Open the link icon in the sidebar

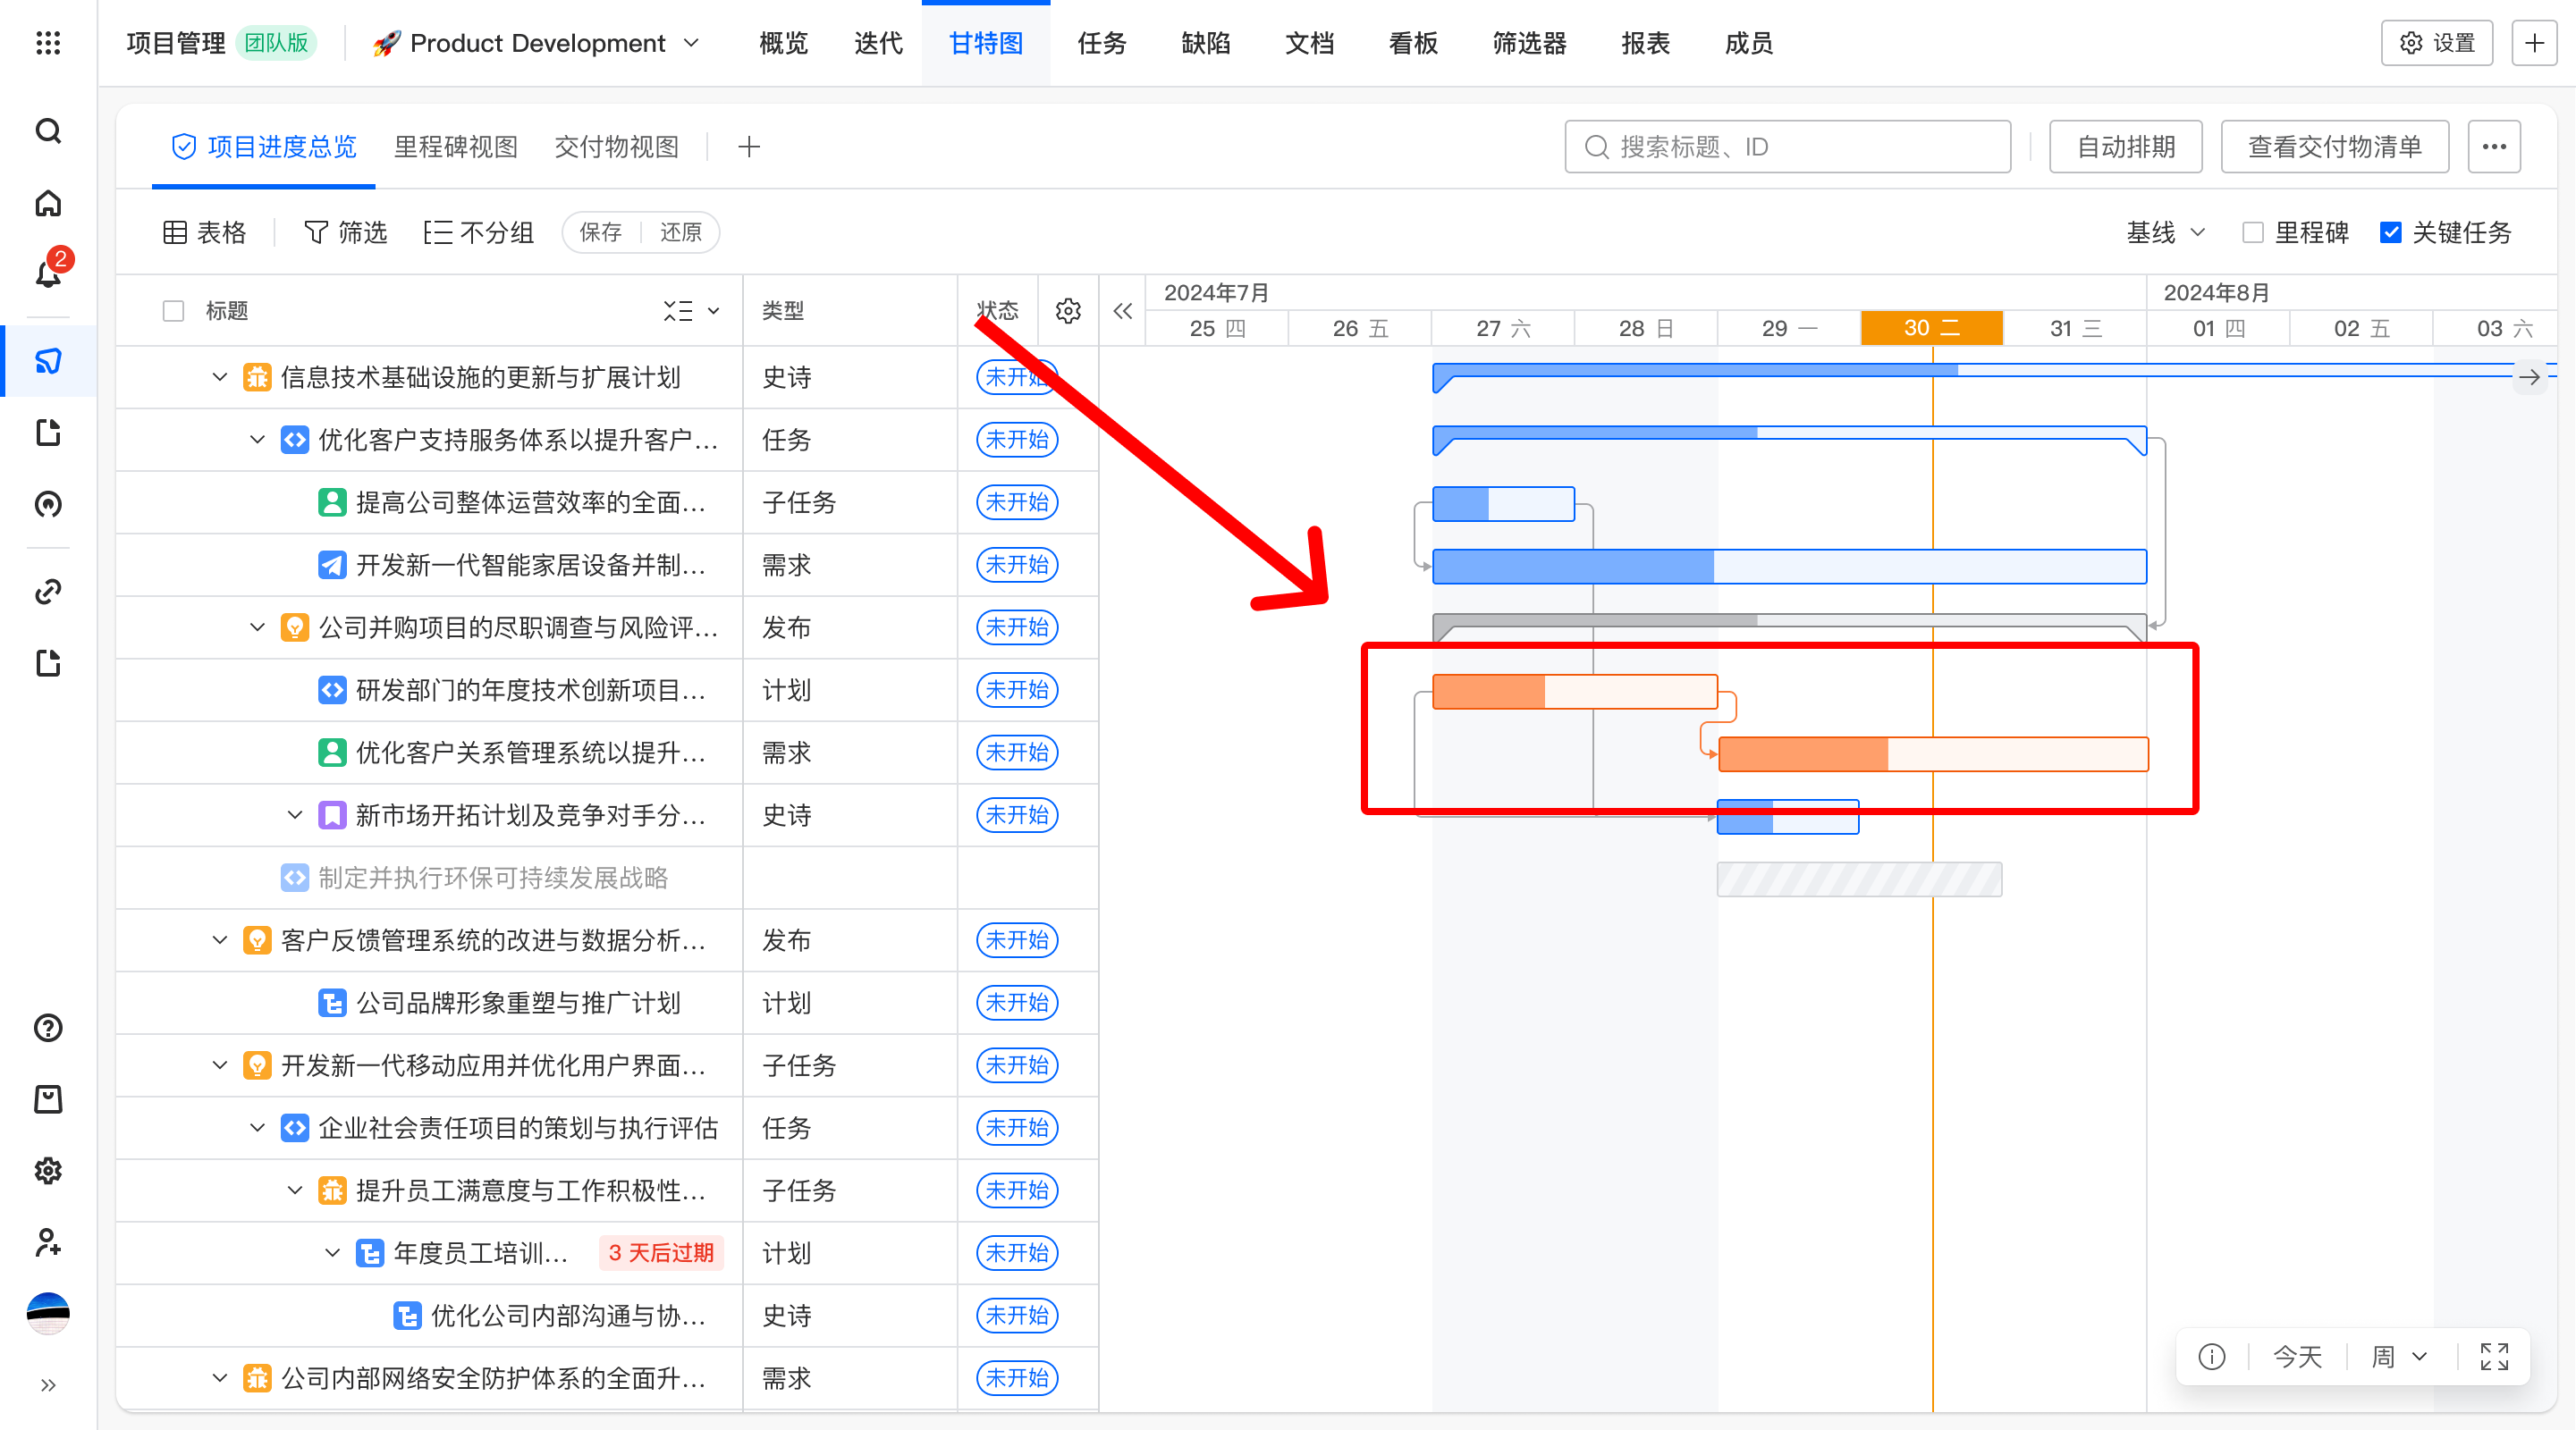click(x=48, y=592)
